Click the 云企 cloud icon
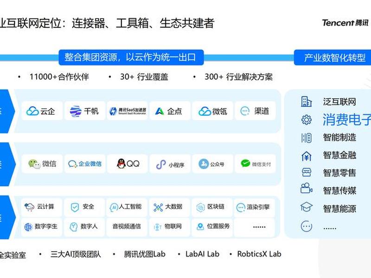Viewport: 371px width, 278px height. (32, 111)
